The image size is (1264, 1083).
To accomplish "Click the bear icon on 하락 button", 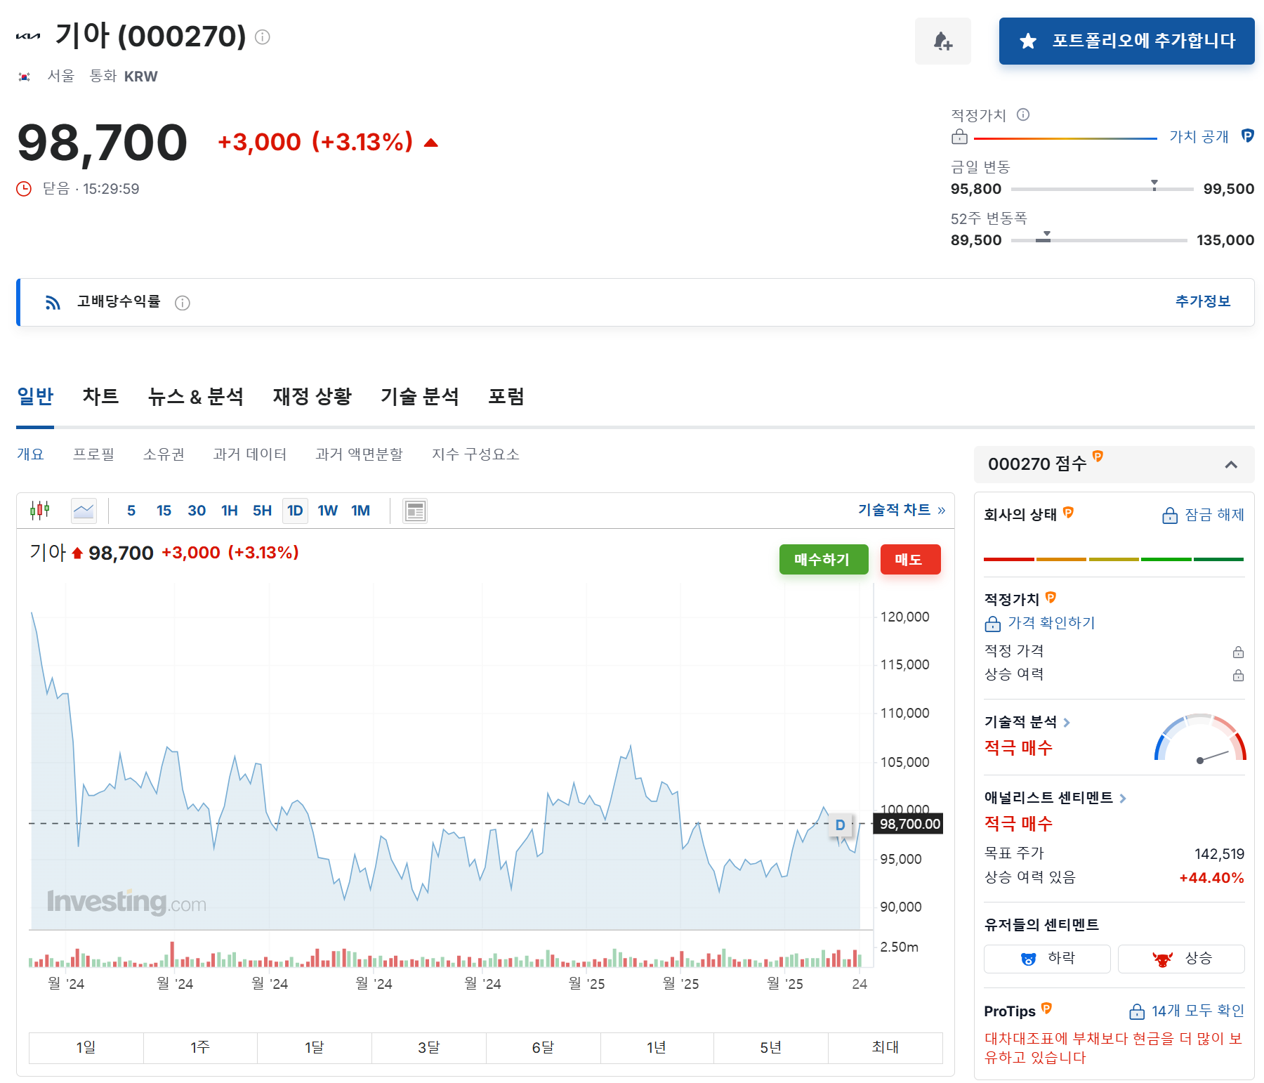I will pyautogui.click(x=1028, y=959).
